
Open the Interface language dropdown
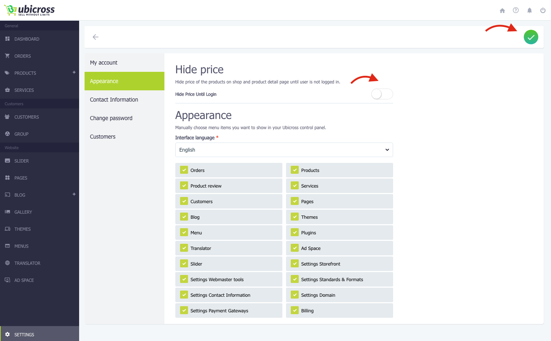[x=284, y=150]
